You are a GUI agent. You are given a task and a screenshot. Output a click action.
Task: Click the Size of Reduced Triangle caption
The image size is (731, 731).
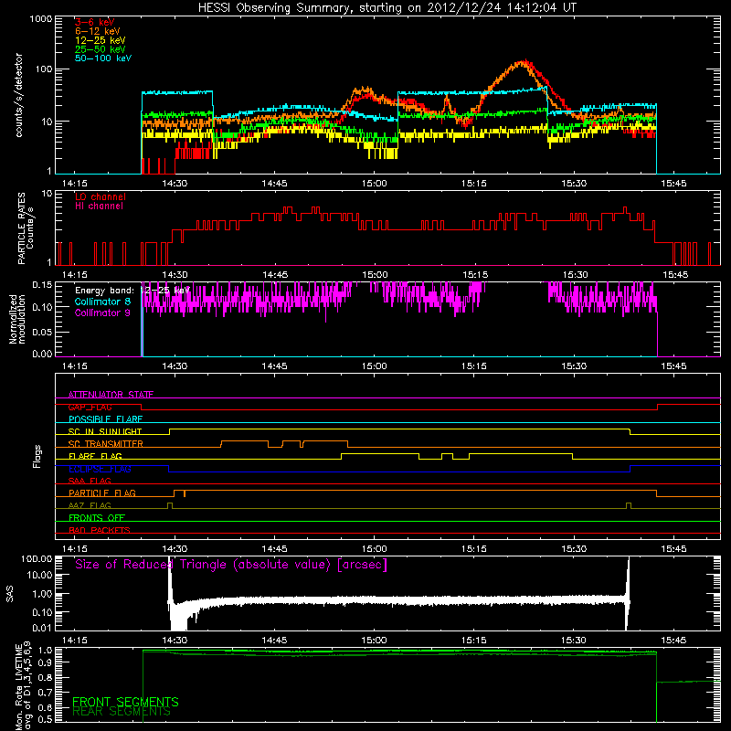pos(231,565)
